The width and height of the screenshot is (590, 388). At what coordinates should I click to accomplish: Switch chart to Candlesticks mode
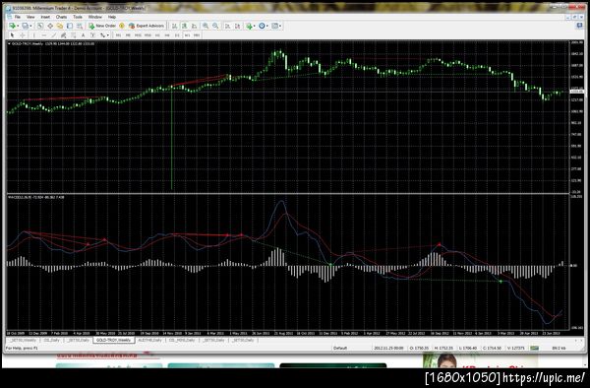pos(185,26)
